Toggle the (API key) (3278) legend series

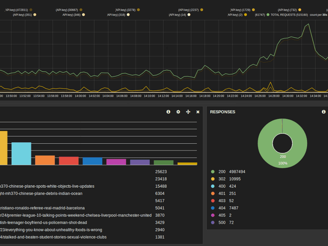click(x=125, y=10)
